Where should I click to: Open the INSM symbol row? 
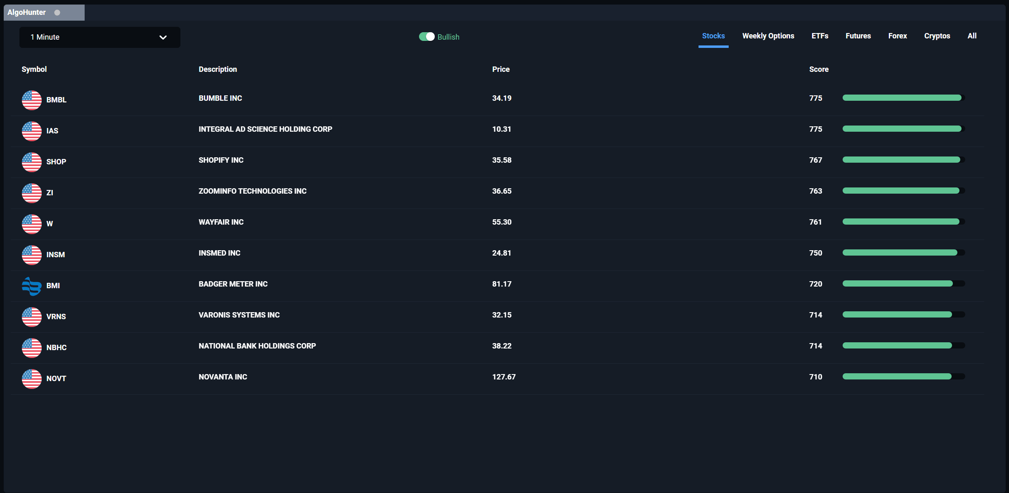click(497, 255)
